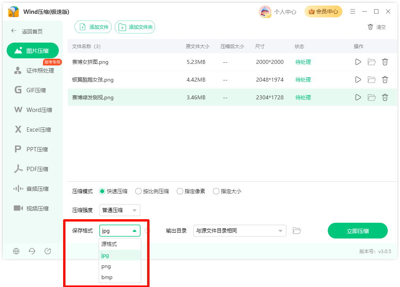
Task: Open the output folder for 赛博女拼图.png
Action: point(372,62)
